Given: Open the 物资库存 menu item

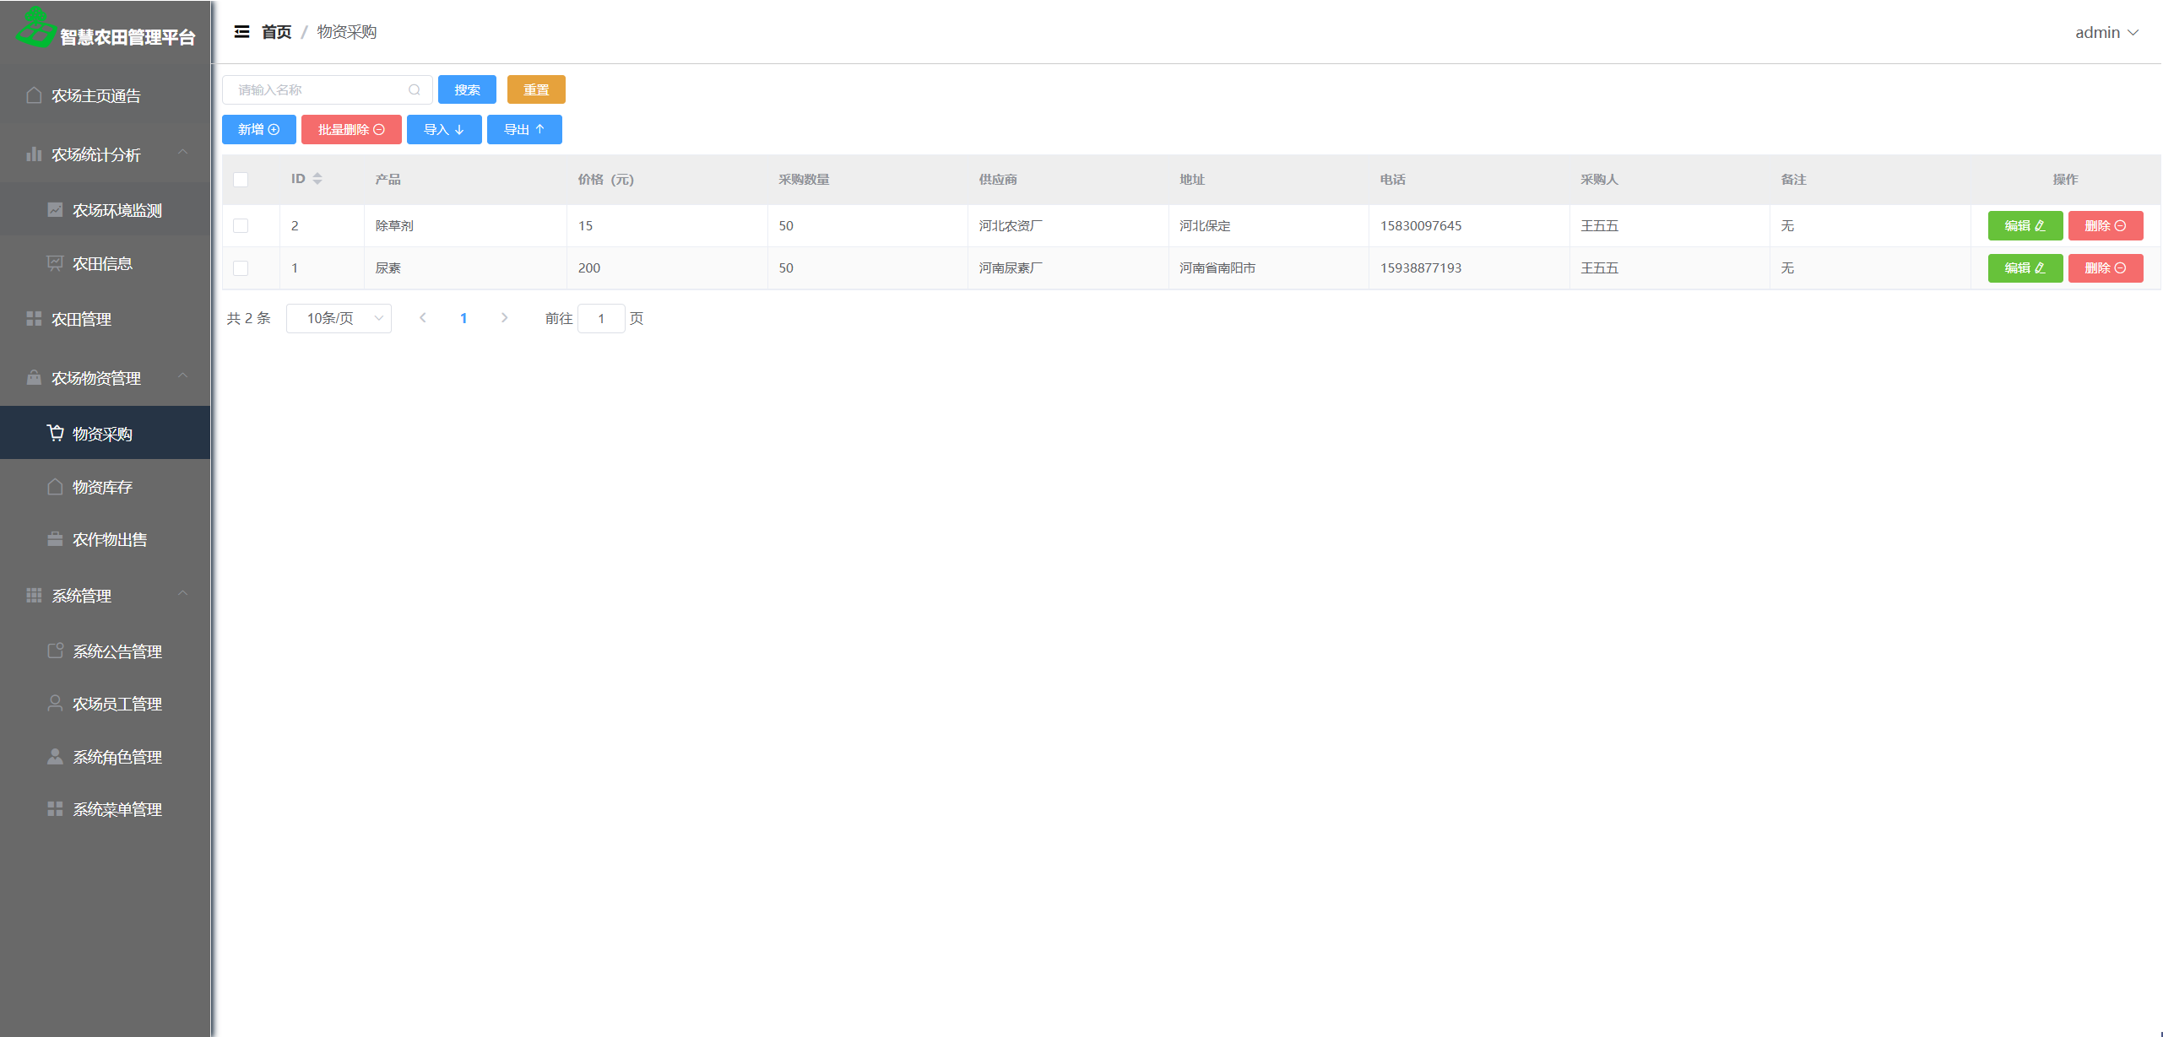Looking at the screenshot, I should click(x=102, y=487).
